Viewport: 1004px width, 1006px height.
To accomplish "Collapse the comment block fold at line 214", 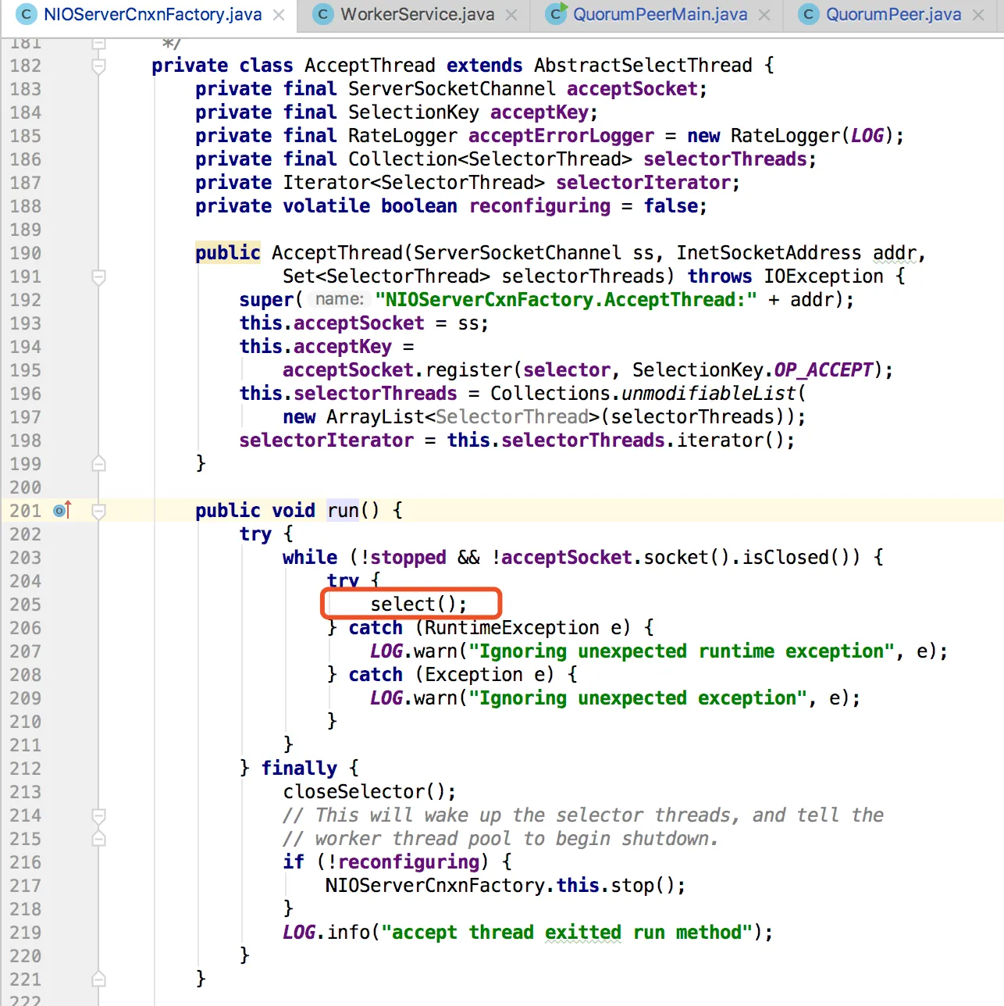I will tap(98, 816).
